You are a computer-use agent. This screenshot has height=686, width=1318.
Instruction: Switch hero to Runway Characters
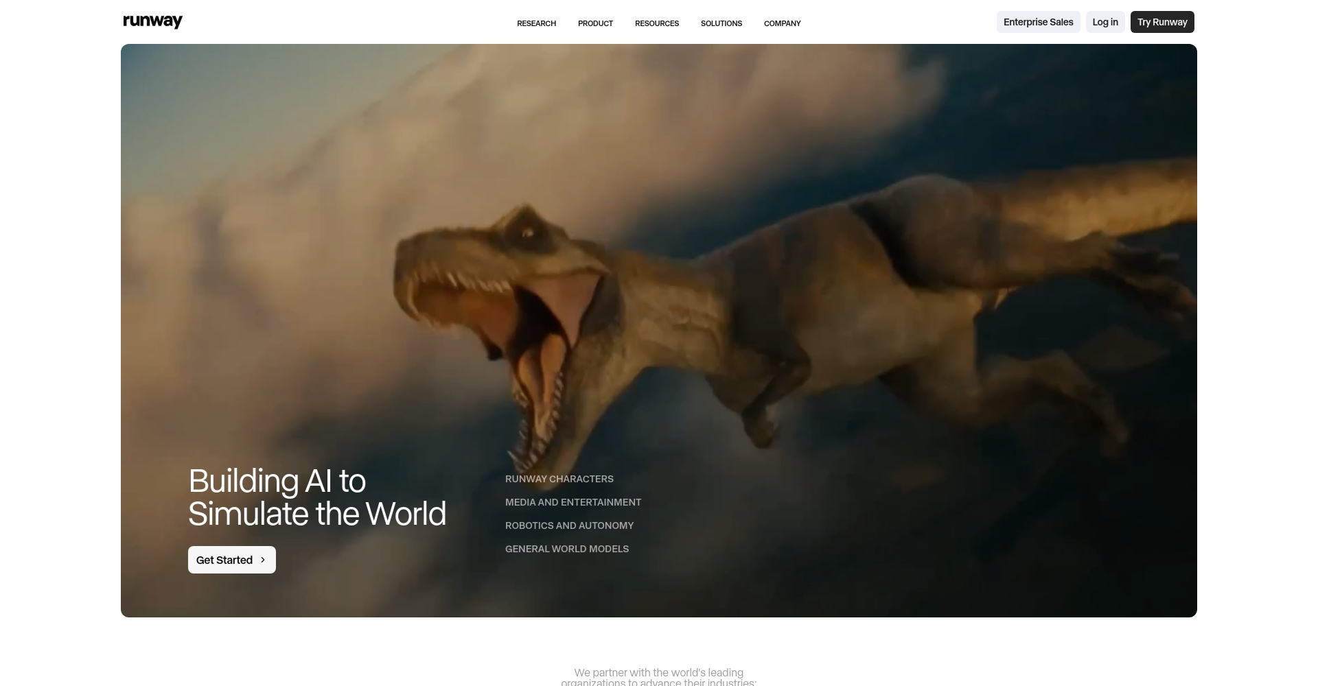click(x=559, y=479)
